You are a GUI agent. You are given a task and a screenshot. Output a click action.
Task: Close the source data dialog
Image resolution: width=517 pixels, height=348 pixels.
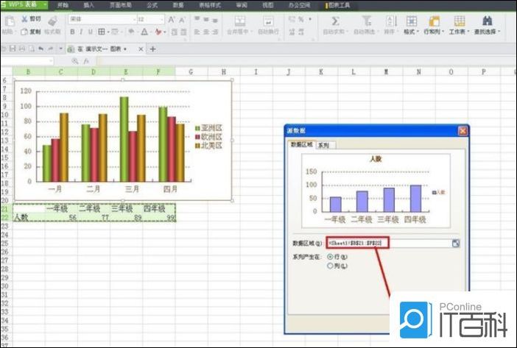[x=463, y=131]
